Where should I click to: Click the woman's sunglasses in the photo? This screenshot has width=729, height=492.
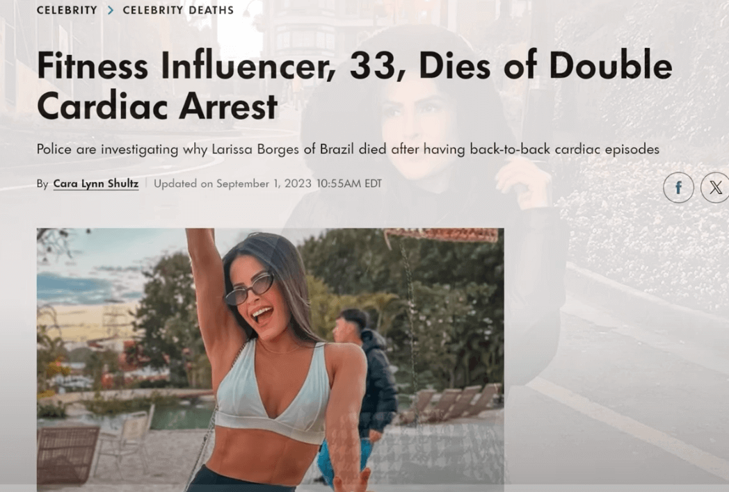[249, 288]
